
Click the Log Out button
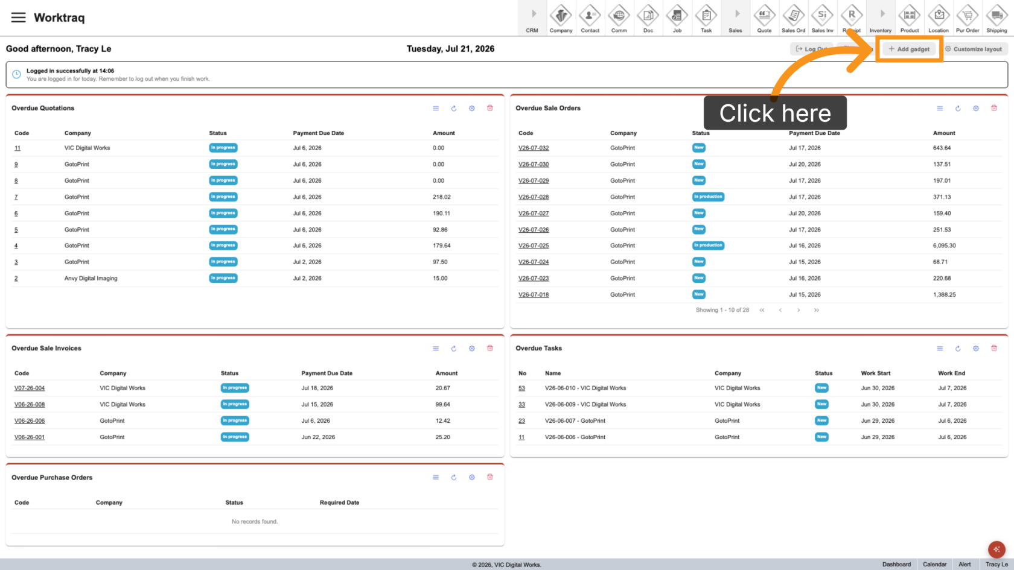pos(812,49)
